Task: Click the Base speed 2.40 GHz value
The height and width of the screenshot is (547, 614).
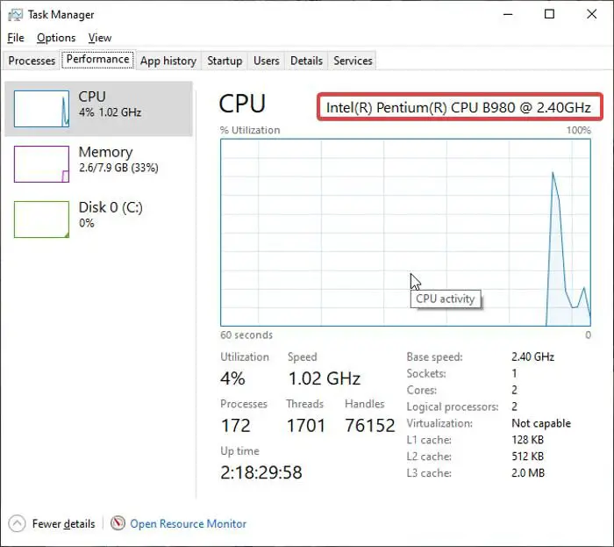Action: coord(532,356)
